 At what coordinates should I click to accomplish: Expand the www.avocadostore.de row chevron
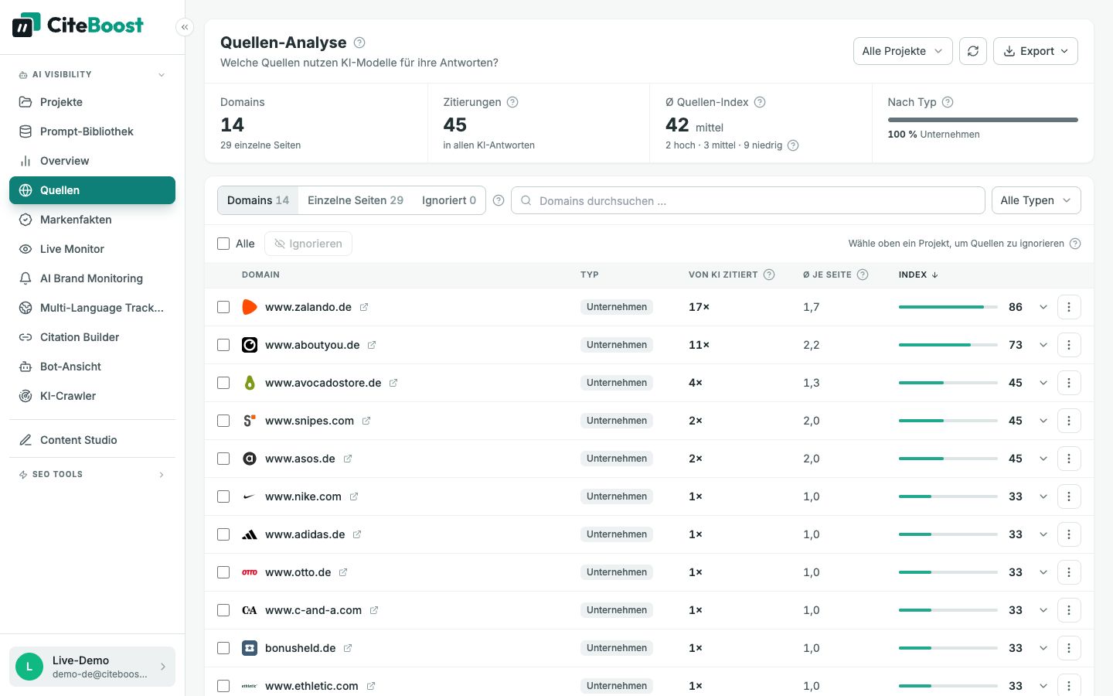[1043, 383]
